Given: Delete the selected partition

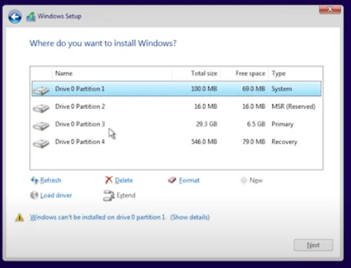Looking at the screenshot, I should pyautogui.click(x=124, y=180).
